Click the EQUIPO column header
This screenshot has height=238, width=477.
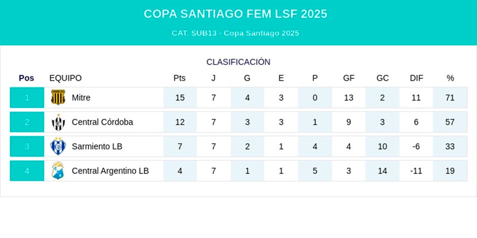(x=65, y=78)
